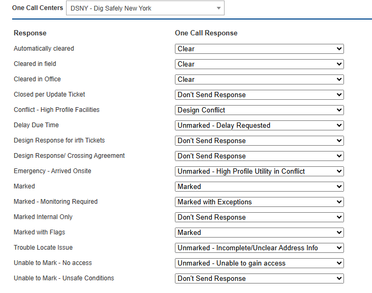Image resolution: width=372 pixels, height=293 pixels.
Task: Click the 'Closed per Update Ticket' label
Action: tap(49, 94)
